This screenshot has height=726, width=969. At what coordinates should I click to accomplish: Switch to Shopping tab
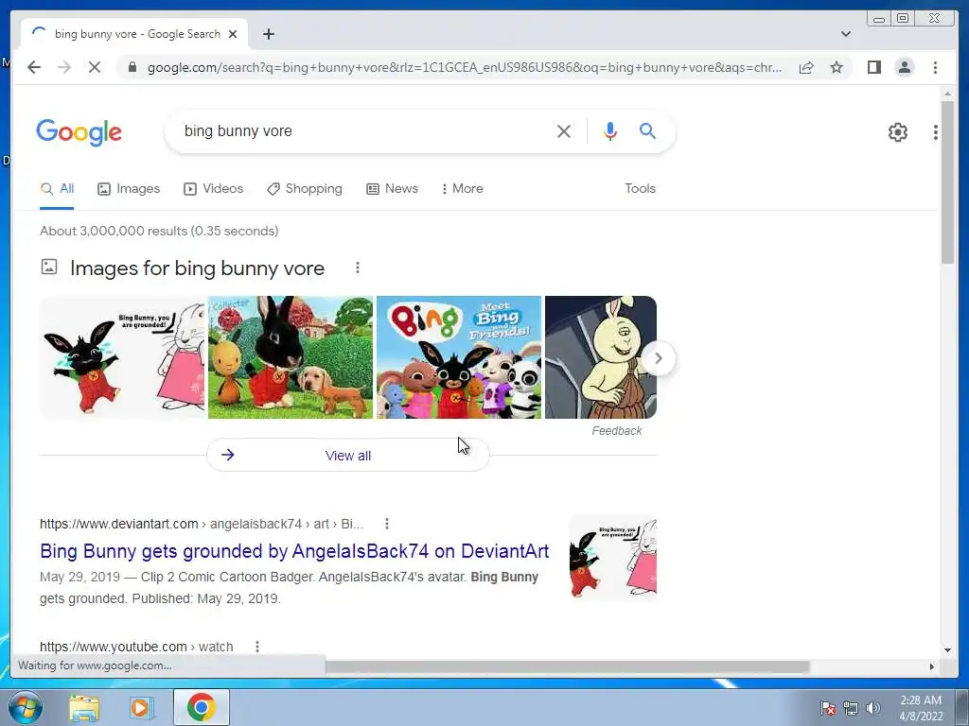pos(304,189)
